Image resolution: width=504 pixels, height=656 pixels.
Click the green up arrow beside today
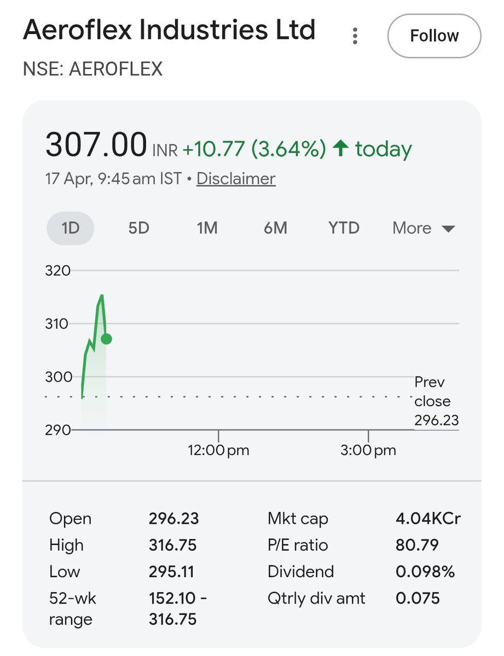pyautogui.click(x=341, y=148)
